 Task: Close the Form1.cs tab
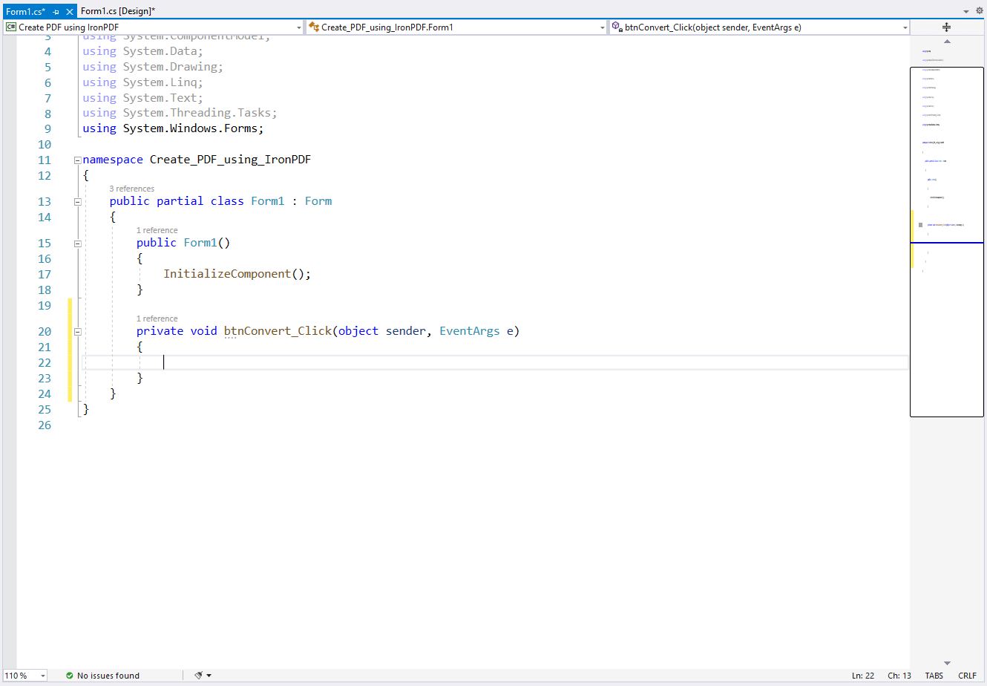70,12
